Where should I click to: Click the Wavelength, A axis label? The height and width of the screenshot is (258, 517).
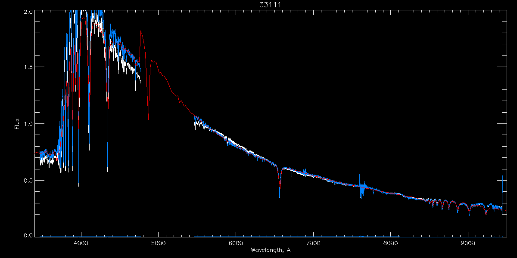point(271,250)
